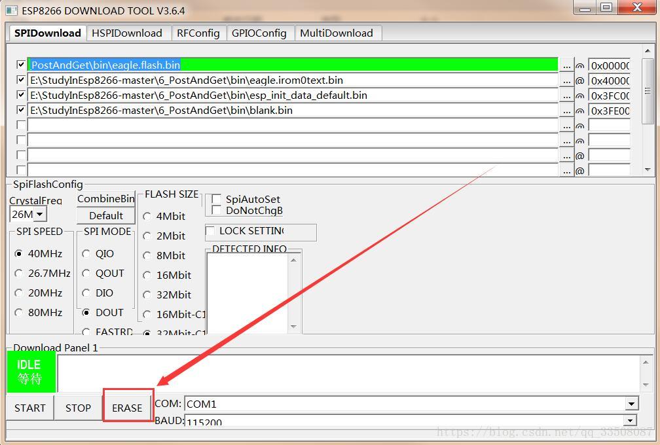Click the detected info box down arrow
Viewport: 660px width, 445px height.
point(294,327)
